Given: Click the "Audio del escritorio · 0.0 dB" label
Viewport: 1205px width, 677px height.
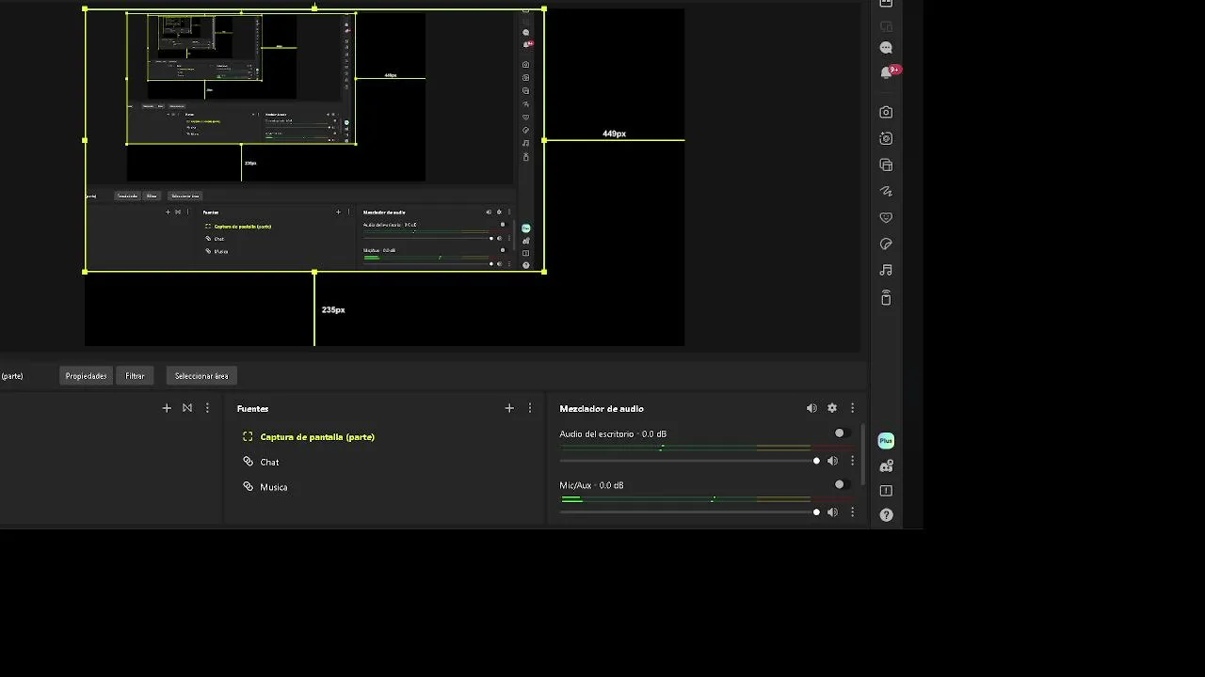Looking at the screenshot, I should point(613,434).
